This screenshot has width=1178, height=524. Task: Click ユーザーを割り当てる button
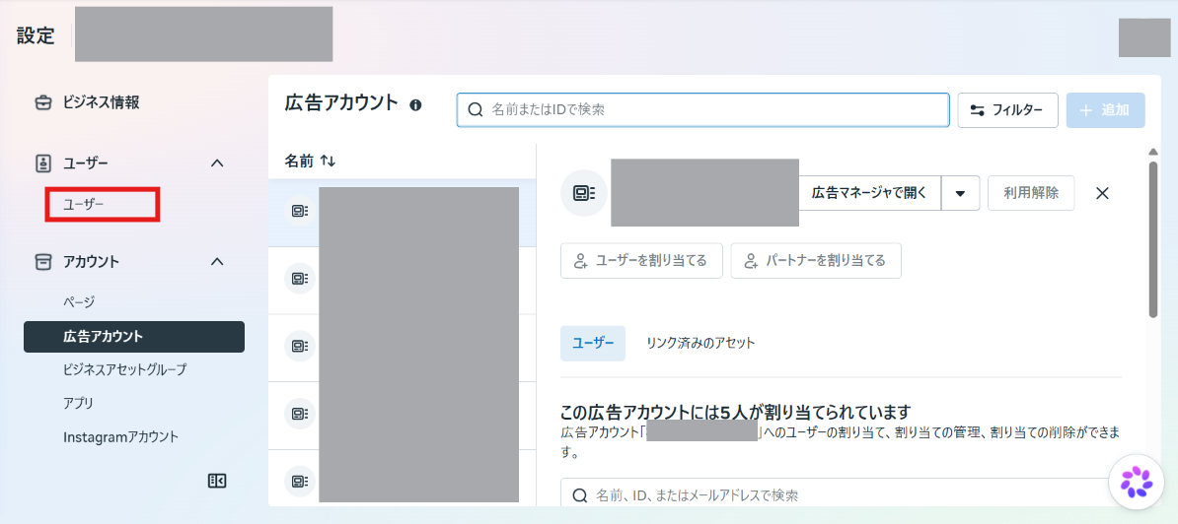[641, 261]
